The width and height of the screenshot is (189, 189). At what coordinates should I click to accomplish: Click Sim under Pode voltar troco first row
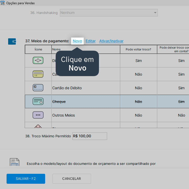tap(139, 61)
